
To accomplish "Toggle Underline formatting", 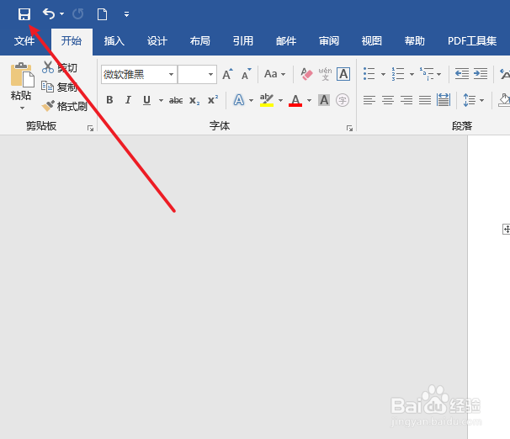I will pyautogui.click(x=146, y=100).
